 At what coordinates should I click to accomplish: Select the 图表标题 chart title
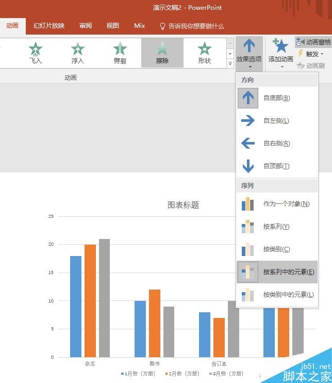click(183, 205)
